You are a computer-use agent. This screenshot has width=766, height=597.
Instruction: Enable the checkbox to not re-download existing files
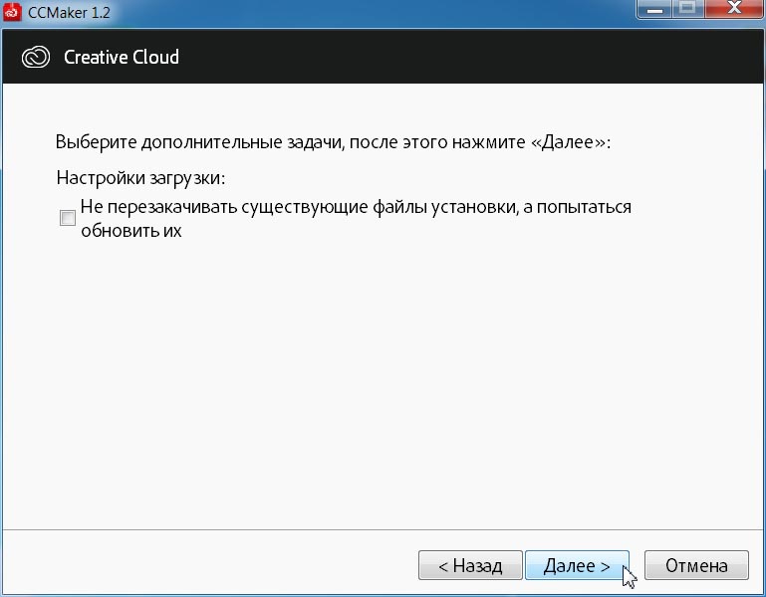point(68,218)
